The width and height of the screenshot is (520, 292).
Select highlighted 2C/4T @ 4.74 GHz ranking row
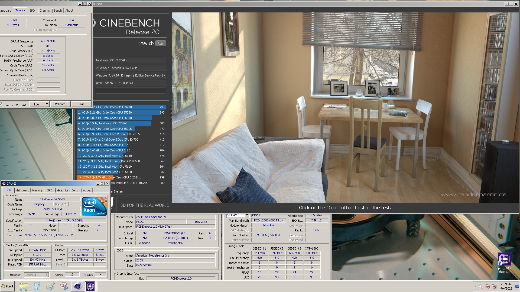pyautogui.click(x=122, y=177)
